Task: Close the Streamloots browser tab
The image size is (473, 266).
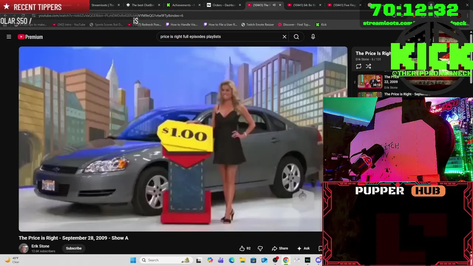Action: click(x=119, y=5)
